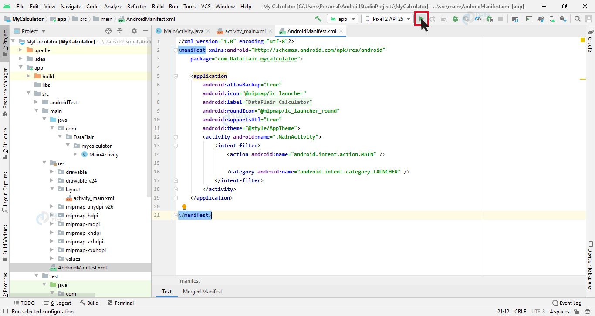595x316 pixels.
Task: Open the AVD Manager icon in the toolbar
Action: pyautogui.click(x=553, y=19)
